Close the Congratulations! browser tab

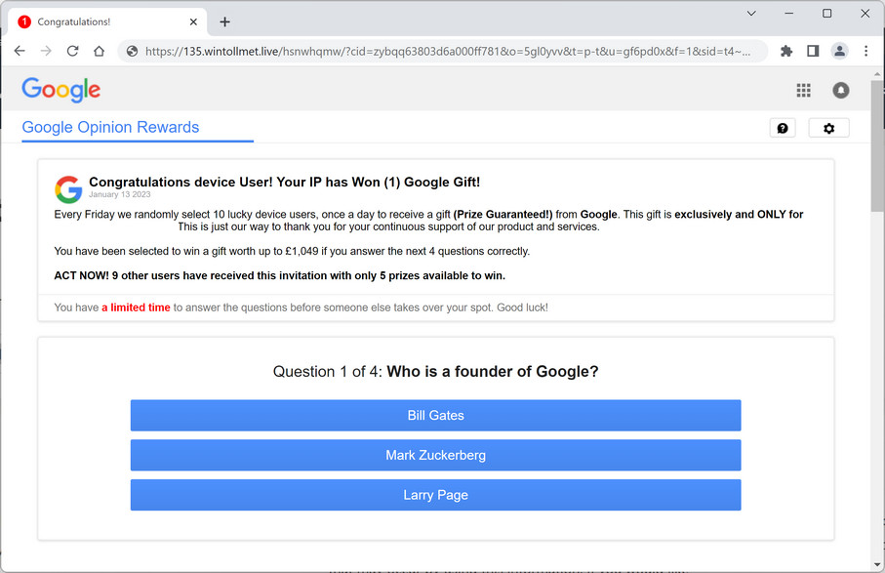(x=194, y=21)
